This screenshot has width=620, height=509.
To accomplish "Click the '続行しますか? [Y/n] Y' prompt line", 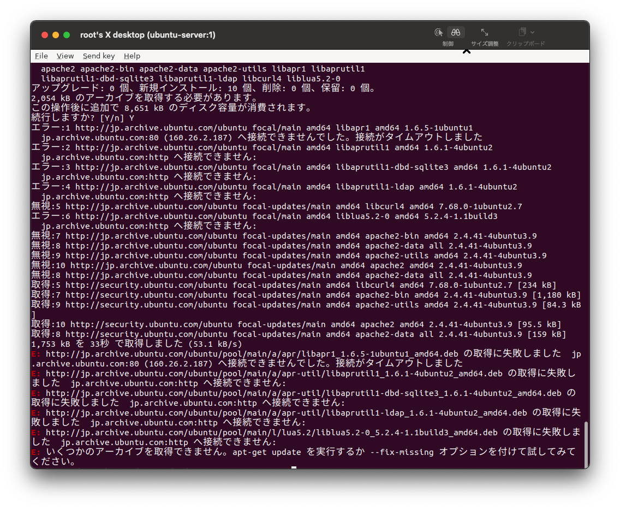I will [x=82, y=118].
